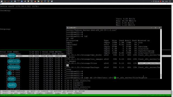
Task: Click 'Avg: 66.09 MBit/s' in nload
Action: click(x=126, y=21)
